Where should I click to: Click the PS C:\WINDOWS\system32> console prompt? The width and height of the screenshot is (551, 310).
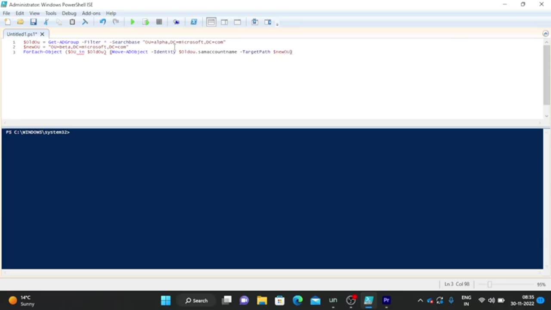(38, 132)
